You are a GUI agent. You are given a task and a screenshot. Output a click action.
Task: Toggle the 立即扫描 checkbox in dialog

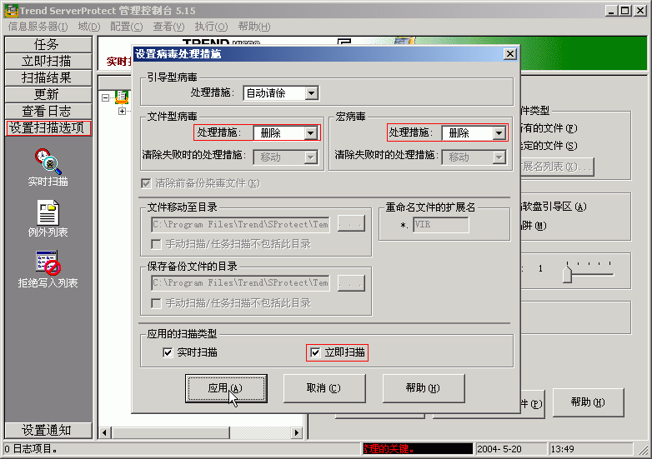click(314, 352)
